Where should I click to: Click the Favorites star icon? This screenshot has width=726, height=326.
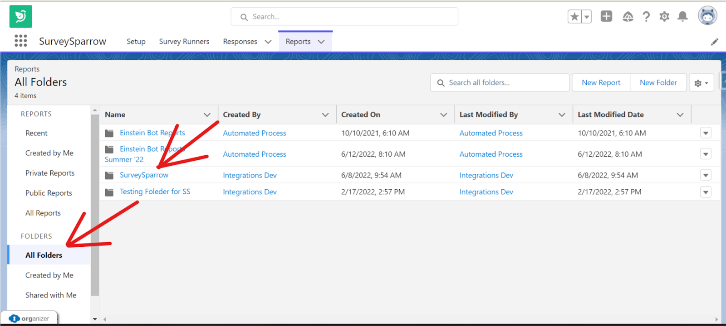pos(574,17)
